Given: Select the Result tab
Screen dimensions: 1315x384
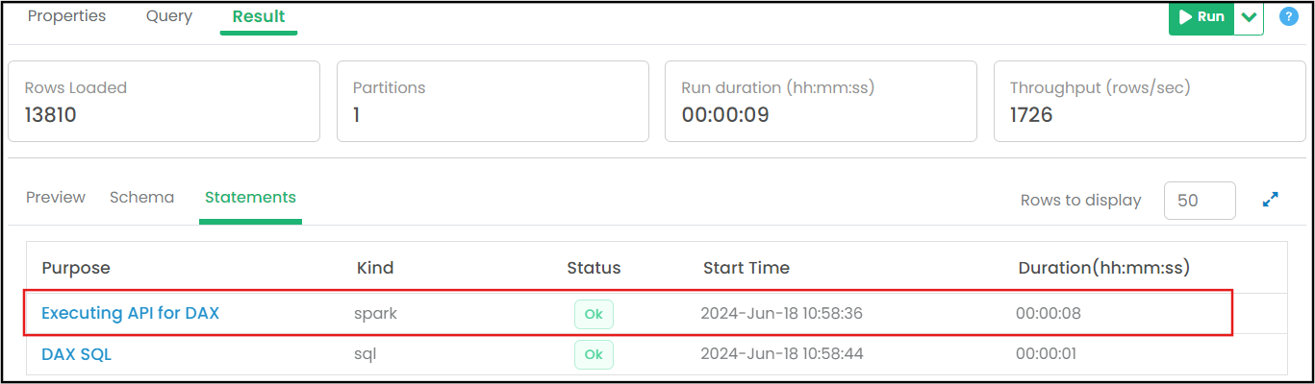Looking at the screenshot, I should [259, 16].
